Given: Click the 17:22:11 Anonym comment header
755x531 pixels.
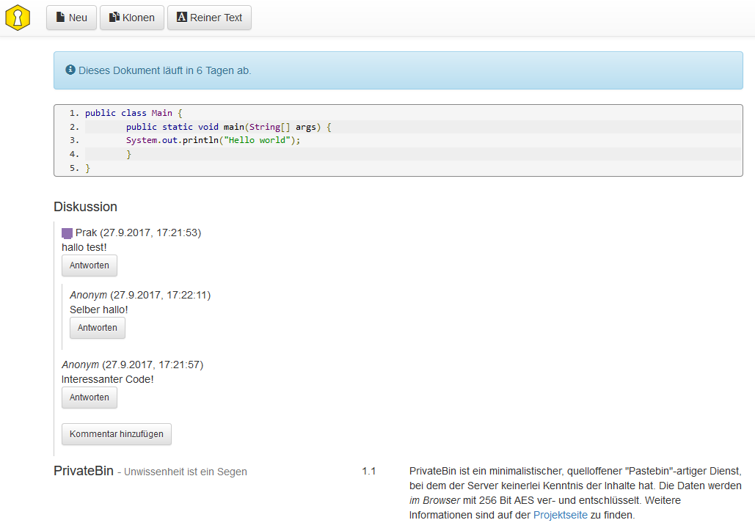Looking at the screenshot, I should point(139,295).
